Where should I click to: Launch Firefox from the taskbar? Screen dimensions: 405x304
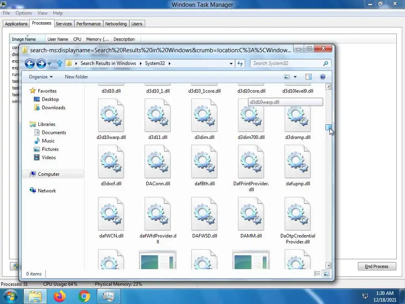[x=60, y=296]
